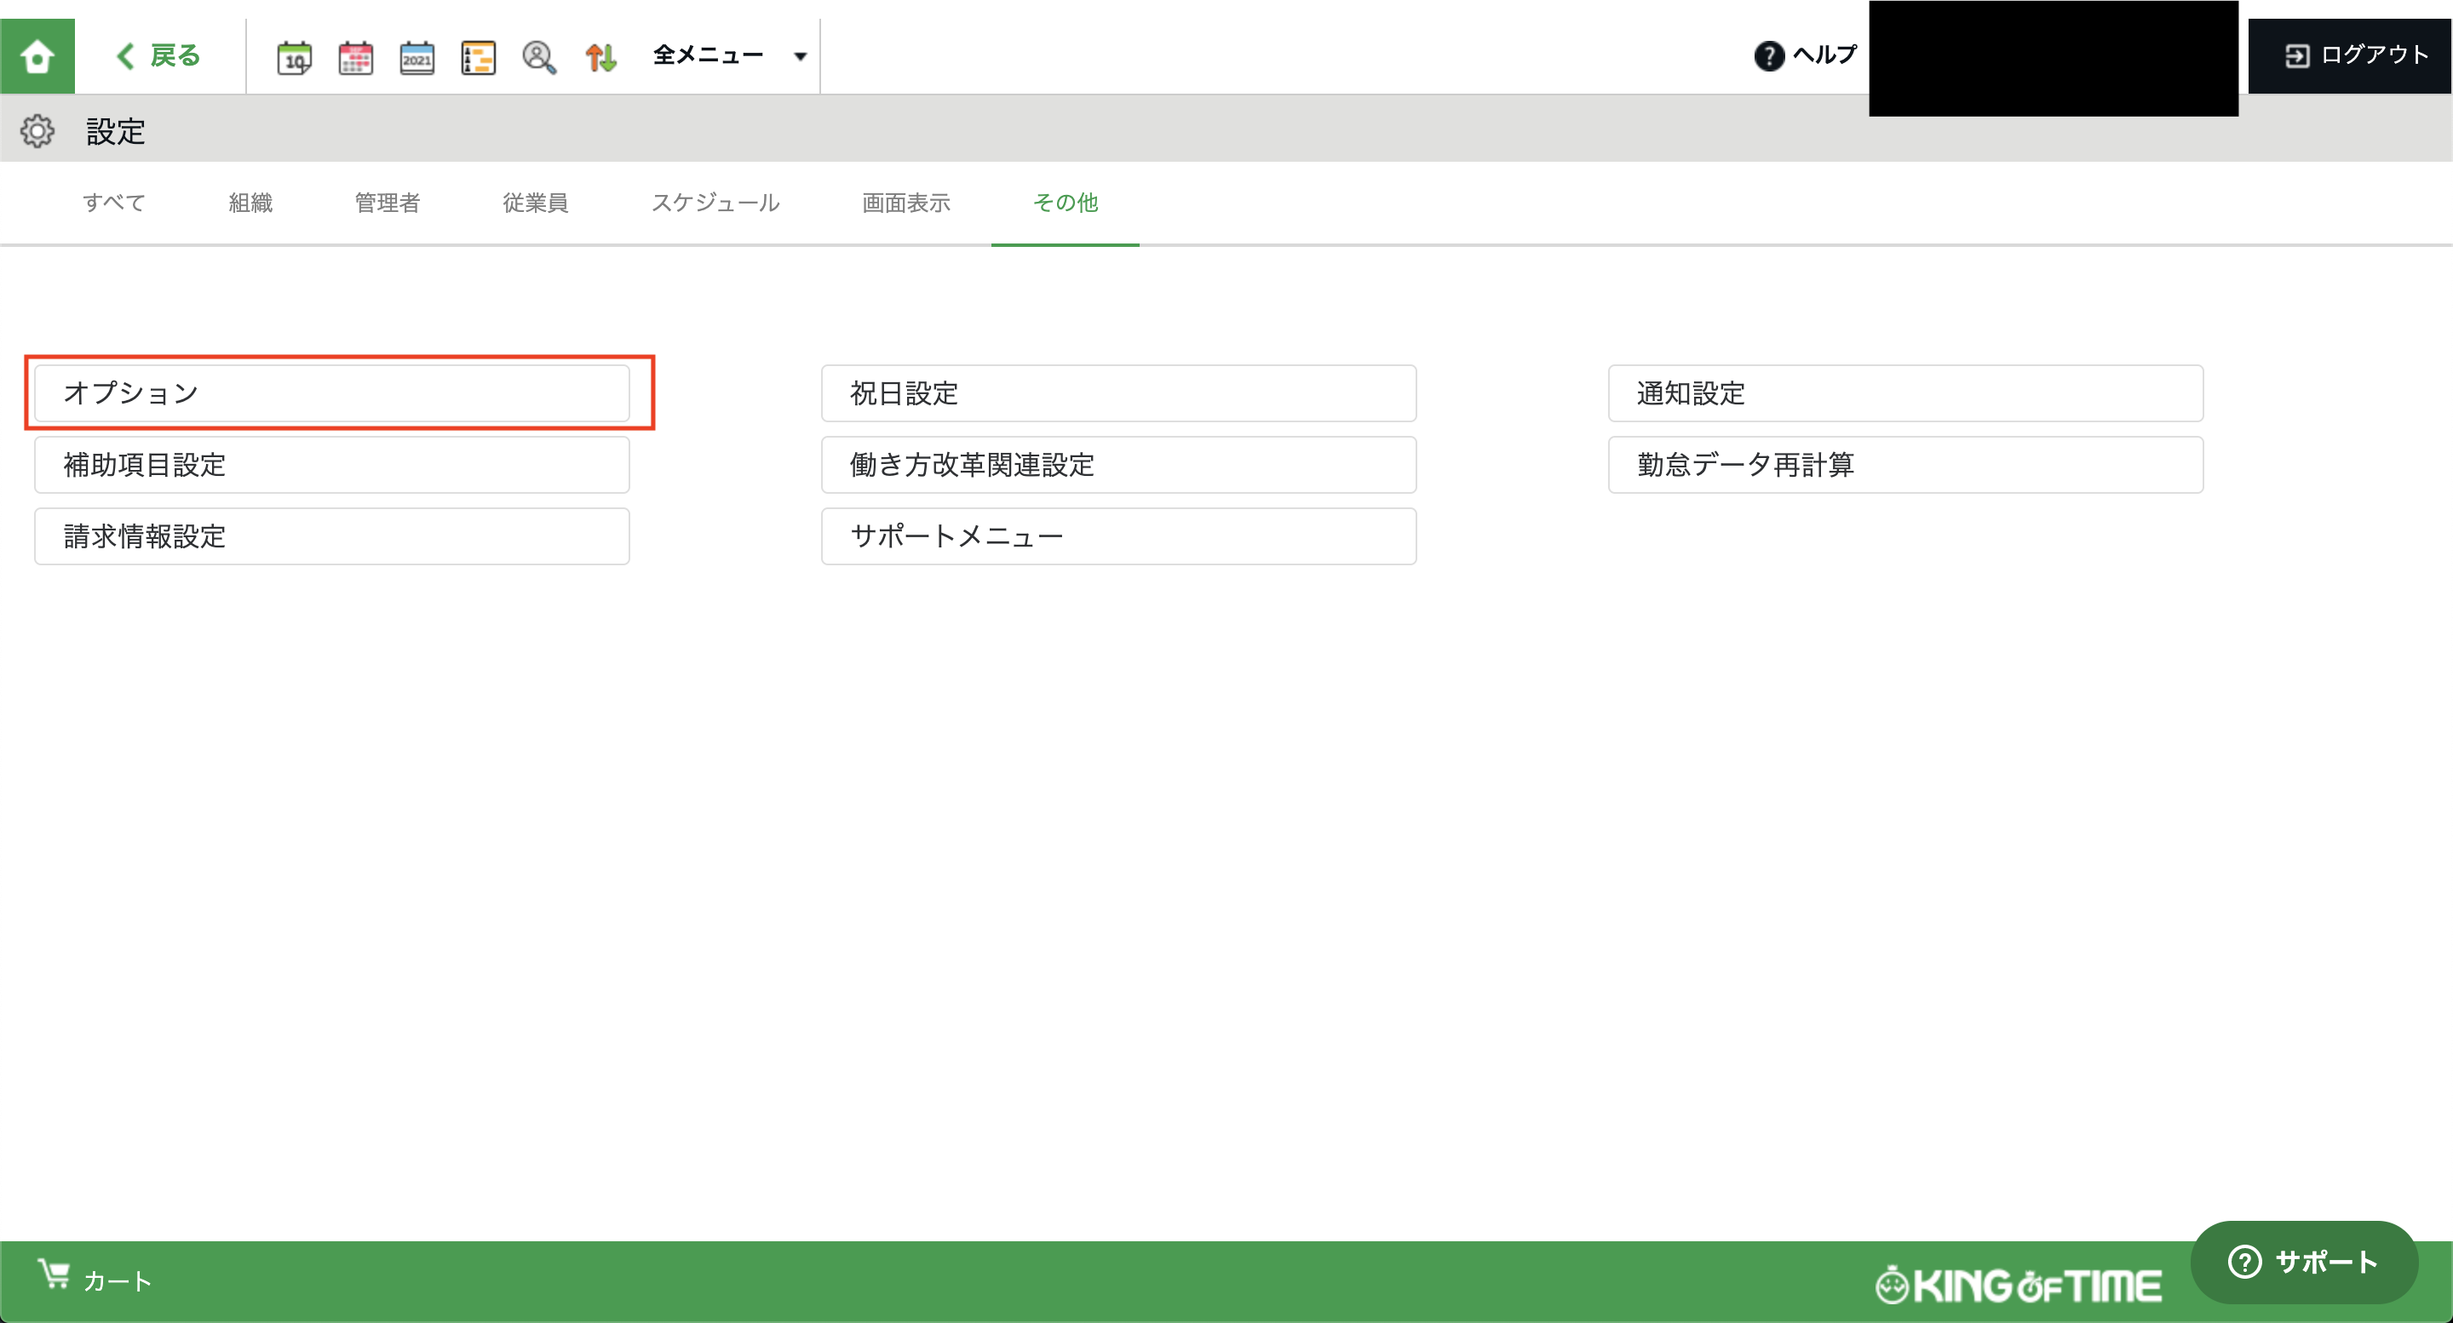2453x1323 pixels.
Task: Select the スケジュール tab
Action: pyautogui.click(x=715, y=203)
